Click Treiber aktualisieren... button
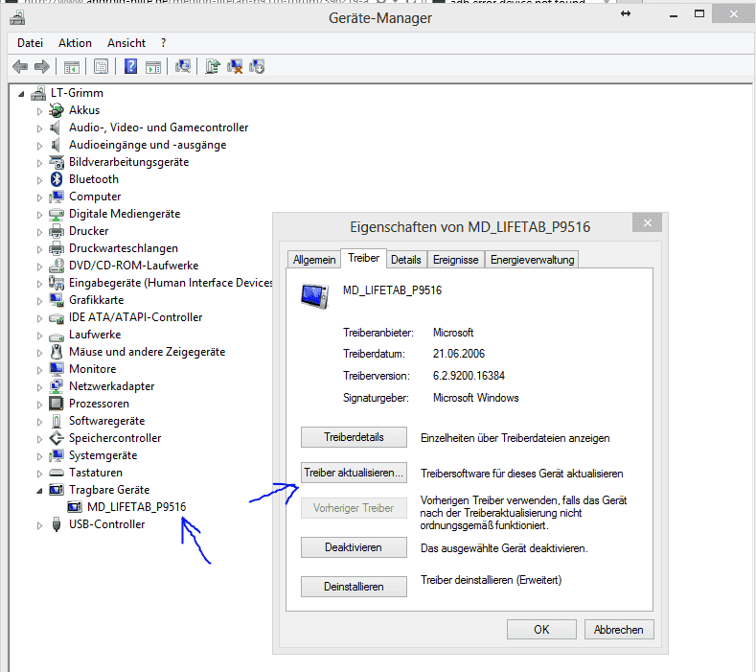This screenshot has height=672, width=756. pos(354,473)
